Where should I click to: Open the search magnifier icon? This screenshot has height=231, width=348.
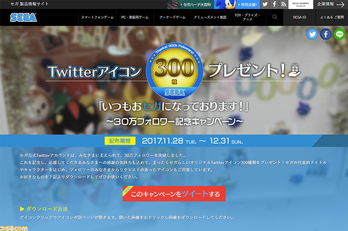point(275,17)
